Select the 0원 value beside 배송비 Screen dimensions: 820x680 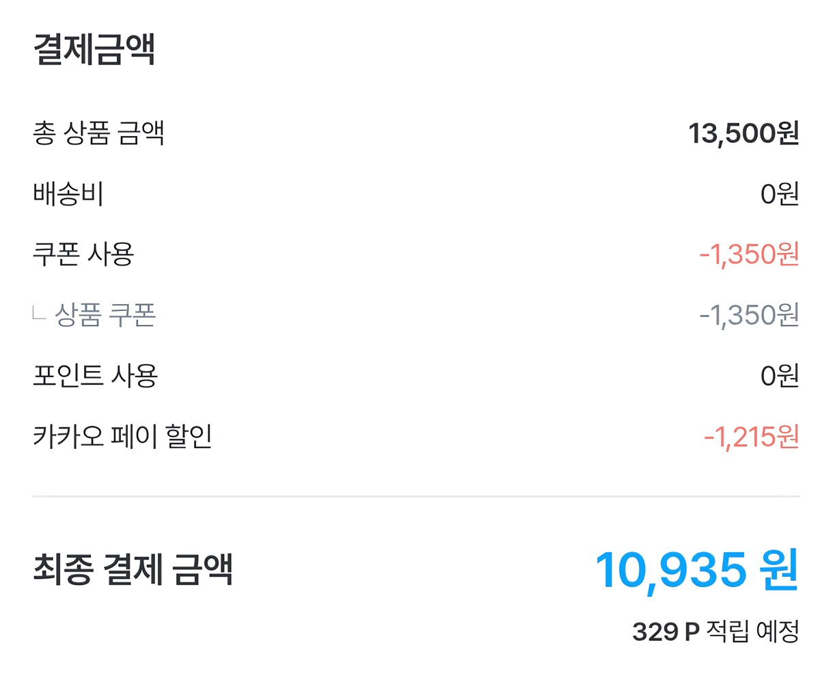[780, 194]
